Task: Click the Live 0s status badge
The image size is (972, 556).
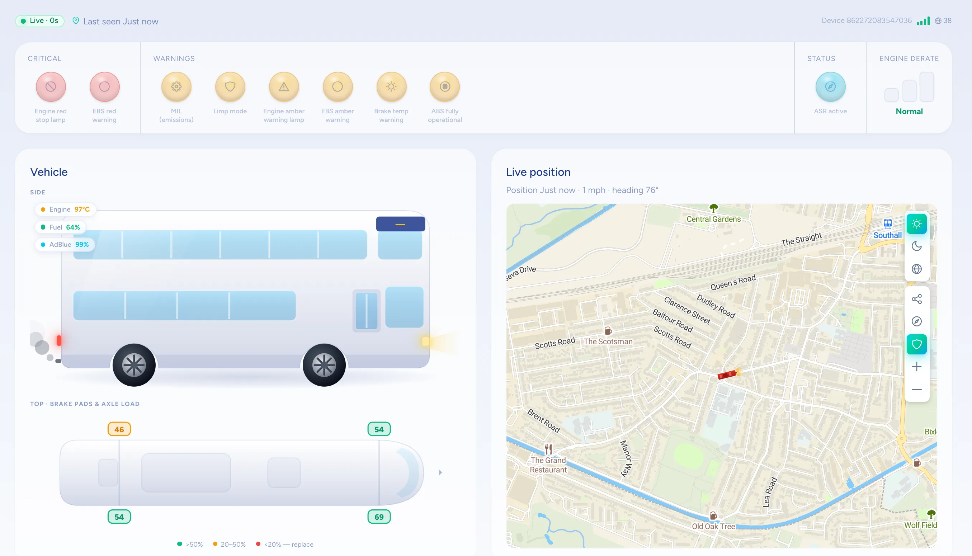Action: tap(40, 20)
